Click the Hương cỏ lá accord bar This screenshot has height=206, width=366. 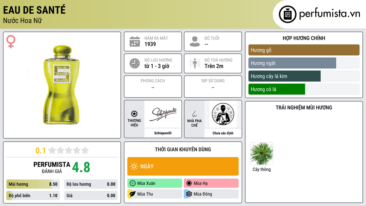coord(304,89)
